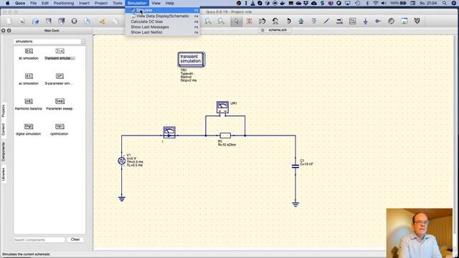Select Harmonic balance component
459x258 pixels.
point(29,105)
